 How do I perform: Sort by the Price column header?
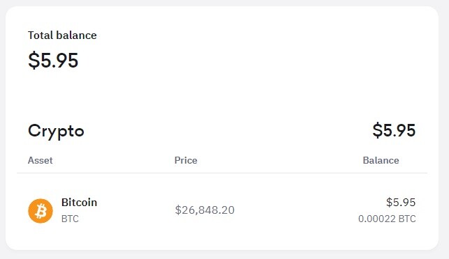pos(186,160)
